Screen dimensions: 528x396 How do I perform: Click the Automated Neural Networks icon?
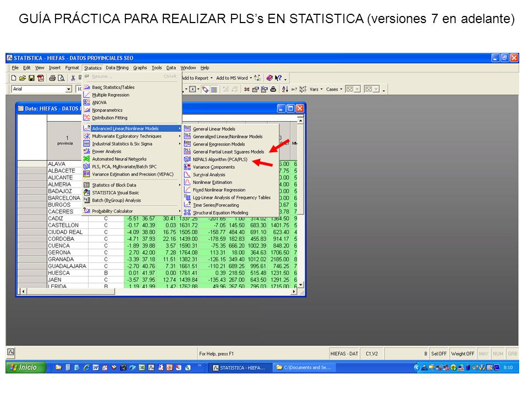pos(86,158)
